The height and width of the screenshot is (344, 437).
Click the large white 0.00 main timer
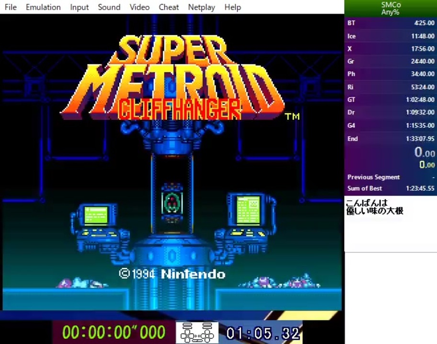click(x=425, y=152)
